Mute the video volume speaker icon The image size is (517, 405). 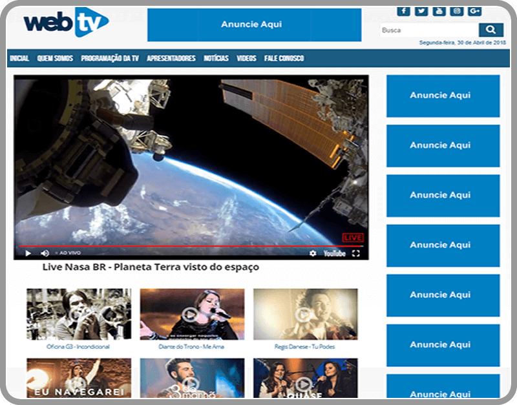pyautogui.click(x=45, y=253)
